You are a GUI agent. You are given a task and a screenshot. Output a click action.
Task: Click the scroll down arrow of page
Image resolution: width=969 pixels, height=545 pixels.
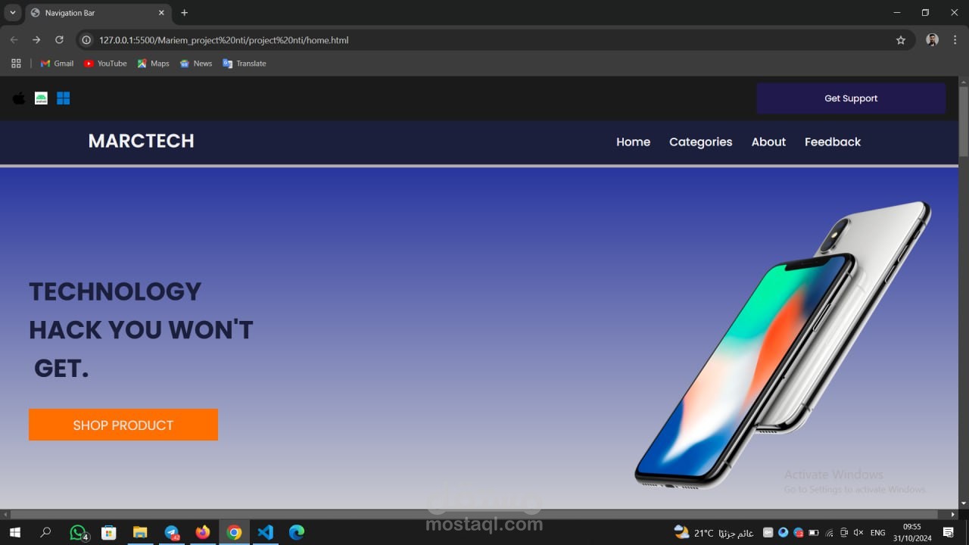pos(963,503)
